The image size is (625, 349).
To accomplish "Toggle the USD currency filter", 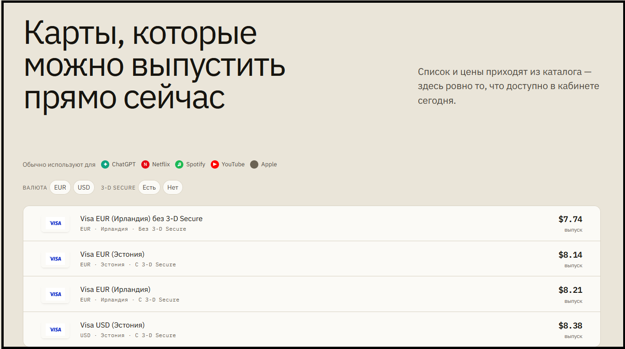I will pos(84,187).
